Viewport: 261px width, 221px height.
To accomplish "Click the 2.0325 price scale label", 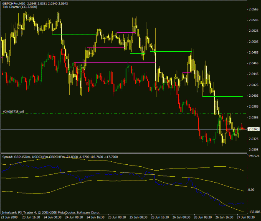I will pos(253,139).
